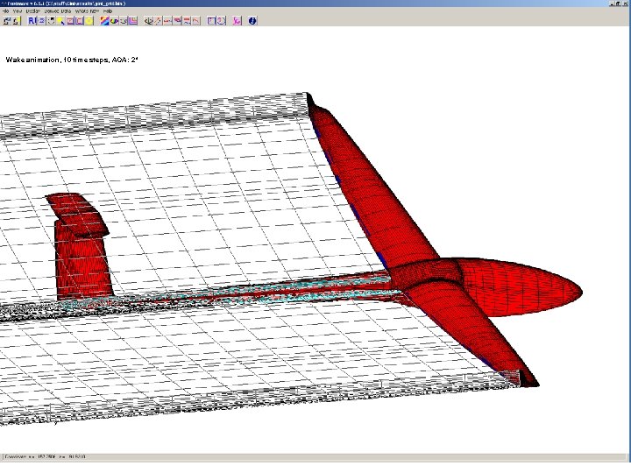Click the blue circular-arrows icon

[222, 20]
